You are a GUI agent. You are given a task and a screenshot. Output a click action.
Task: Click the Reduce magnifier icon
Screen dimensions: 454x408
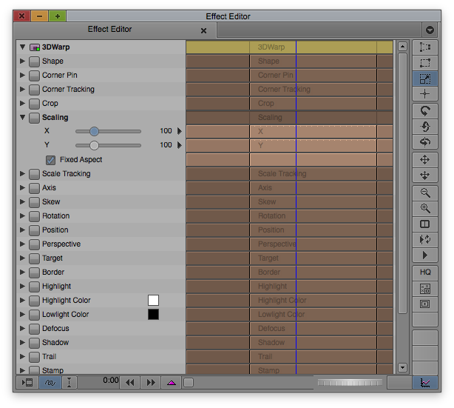424,193
